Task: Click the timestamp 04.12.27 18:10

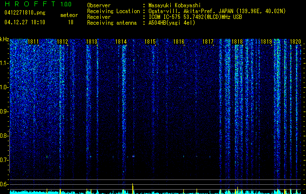Action: (25, 22)
